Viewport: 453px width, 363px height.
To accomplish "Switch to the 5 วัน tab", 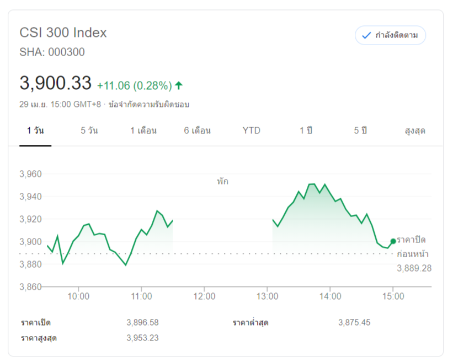I will pos(89,131).
